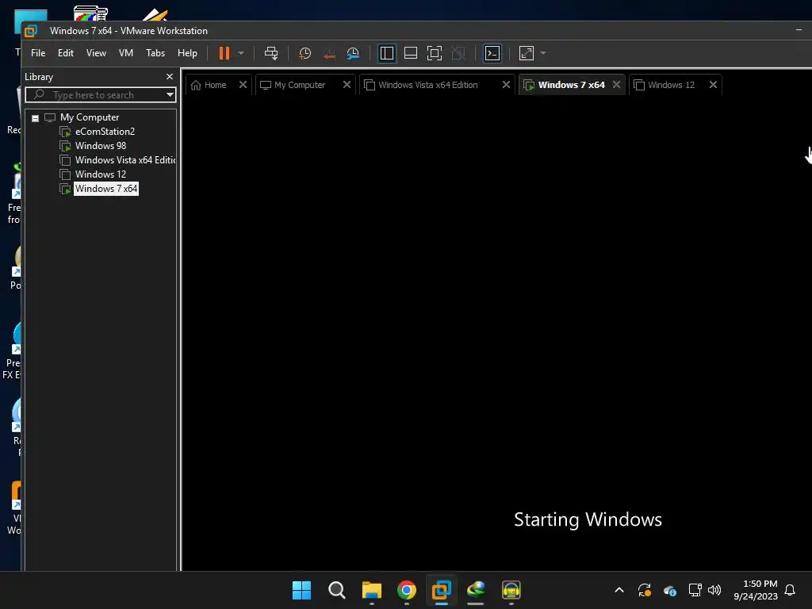Image resolution: width=812 pixels, height=609 pixels.
Task: Open the Windows Start menu
Action: pos(301,590)
